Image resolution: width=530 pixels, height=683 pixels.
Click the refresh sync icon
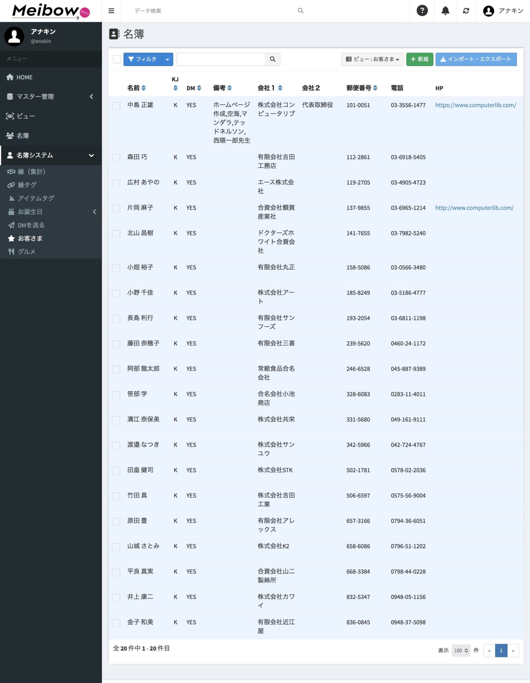click(x=466, y=11)
